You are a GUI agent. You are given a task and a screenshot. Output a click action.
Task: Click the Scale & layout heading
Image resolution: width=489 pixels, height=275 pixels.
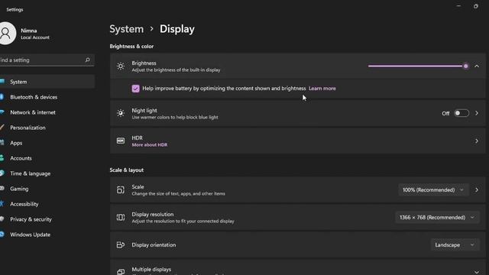tap(126, 170)
